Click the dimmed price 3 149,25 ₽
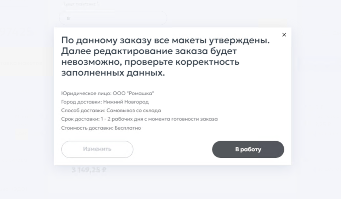341x199 pixels. coord(89,170)
